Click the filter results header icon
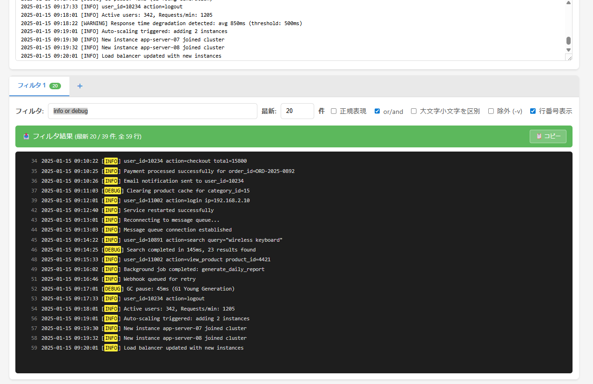 click(27, 136)
